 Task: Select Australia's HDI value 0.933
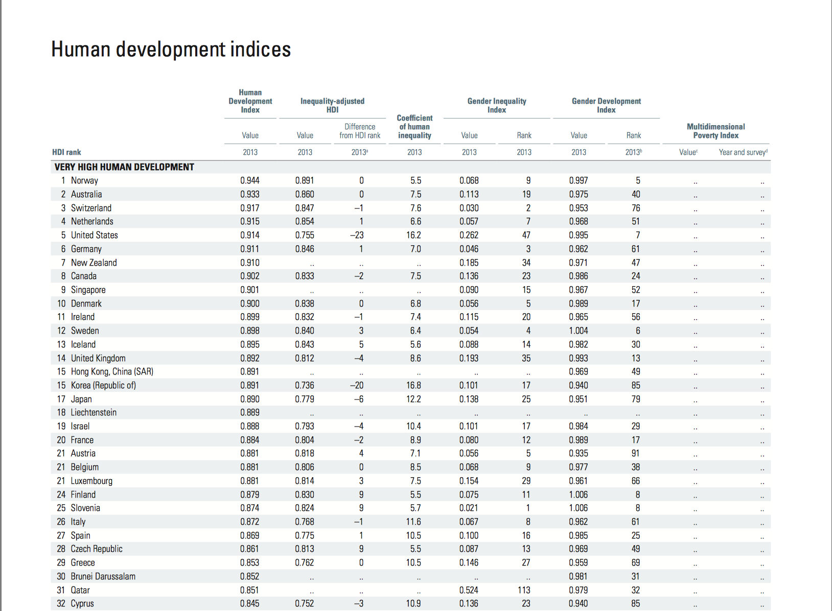point(250,194)
